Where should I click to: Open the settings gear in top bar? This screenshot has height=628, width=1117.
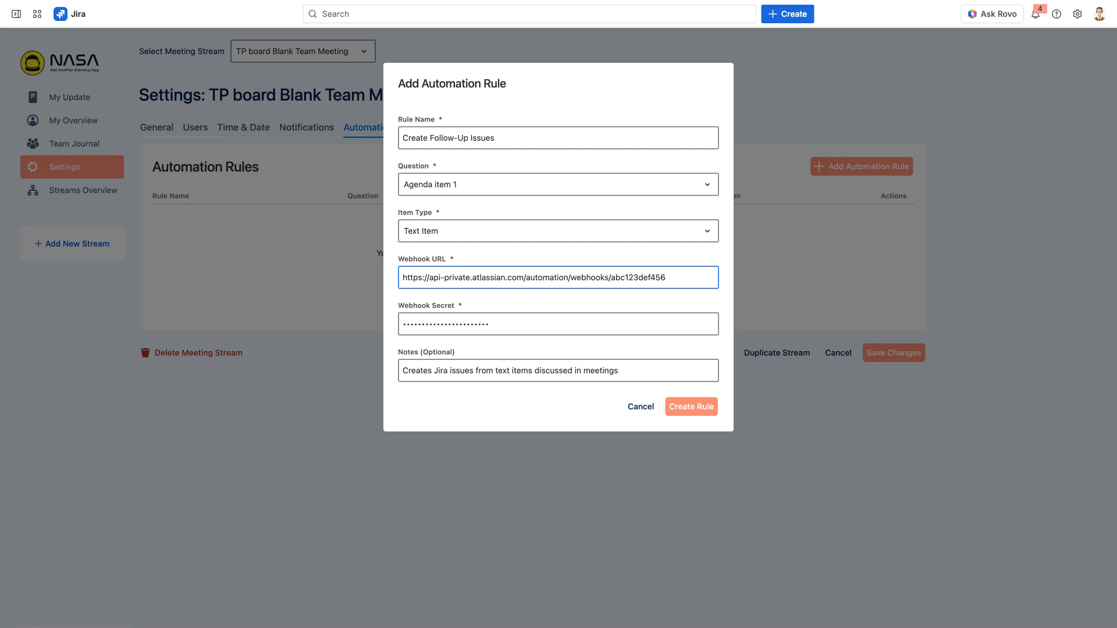click(x=1077, y=14)
